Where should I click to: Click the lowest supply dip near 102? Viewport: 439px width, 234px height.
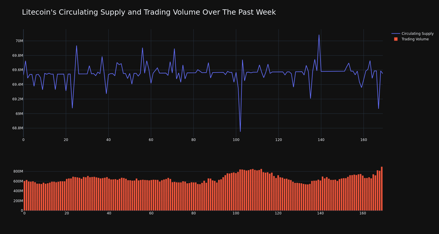click(x=240, y=131)
